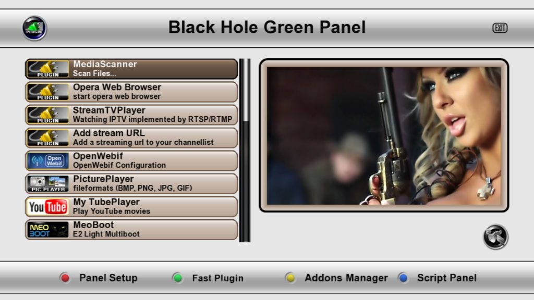The width and height of the screenshot is (534, 300).
Task: Select the MeoBoot entry
Action: 131,230
